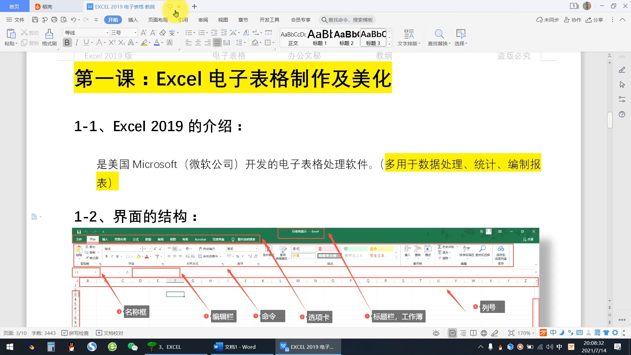Toggle Bold formatting button
Screen dimensions: 631x355
click(x=67, y=42)
